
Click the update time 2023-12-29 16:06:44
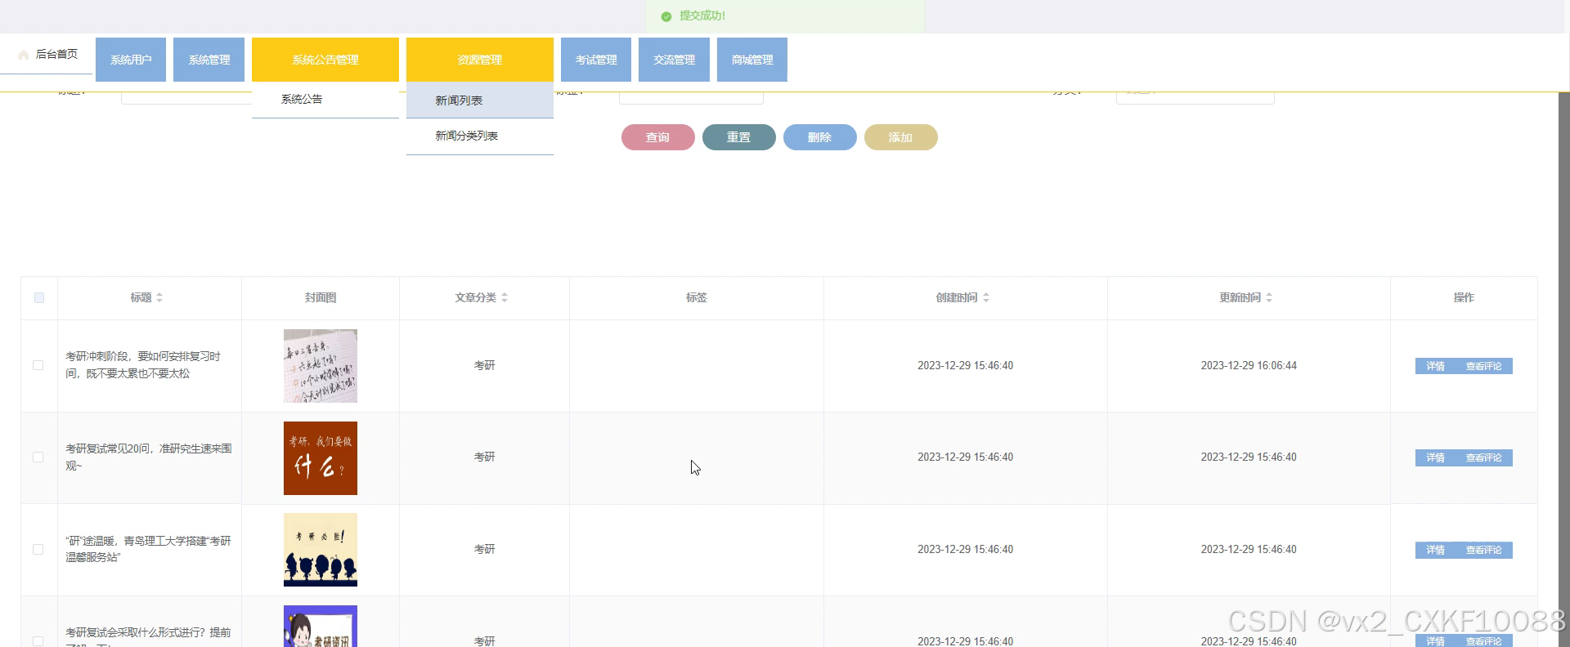coord(1249,365)
